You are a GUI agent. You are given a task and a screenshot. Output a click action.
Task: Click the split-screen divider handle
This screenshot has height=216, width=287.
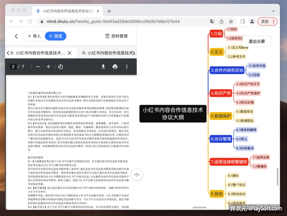click(137, 175)
